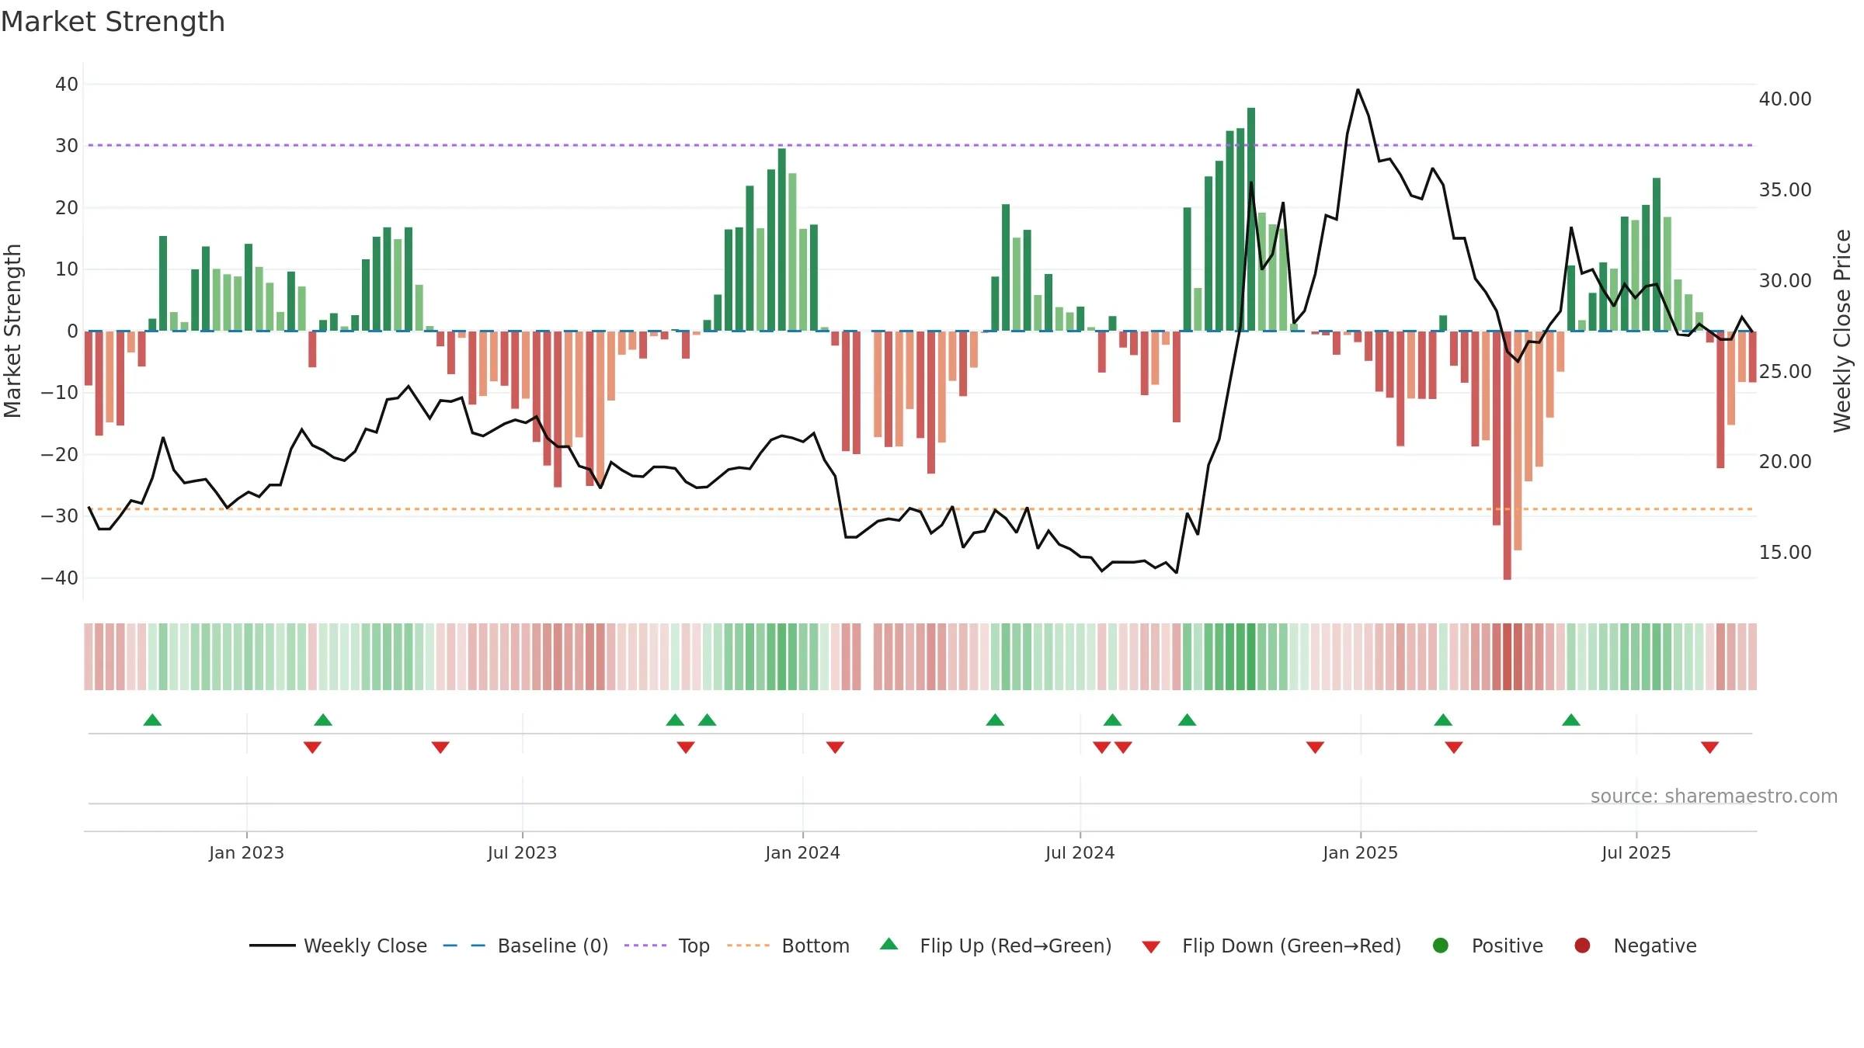The height and width of the screenshot is (1048, 1864).
Task: Click the Bottom legend label
Action: click(815, 946)
